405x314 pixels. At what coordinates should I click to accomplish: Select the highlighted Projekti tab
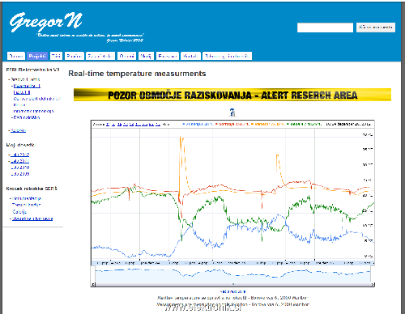pyautogui.click(x=37, y=56)
